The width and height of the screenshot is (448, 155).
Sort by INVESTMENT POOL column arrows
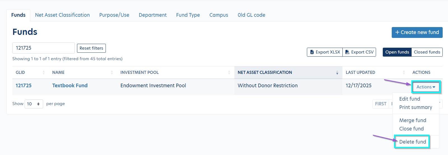coord(229,72)
